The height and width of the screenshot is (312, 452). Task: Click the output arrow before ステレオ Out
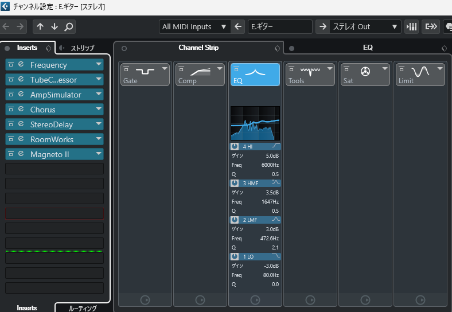click(323, 26)
